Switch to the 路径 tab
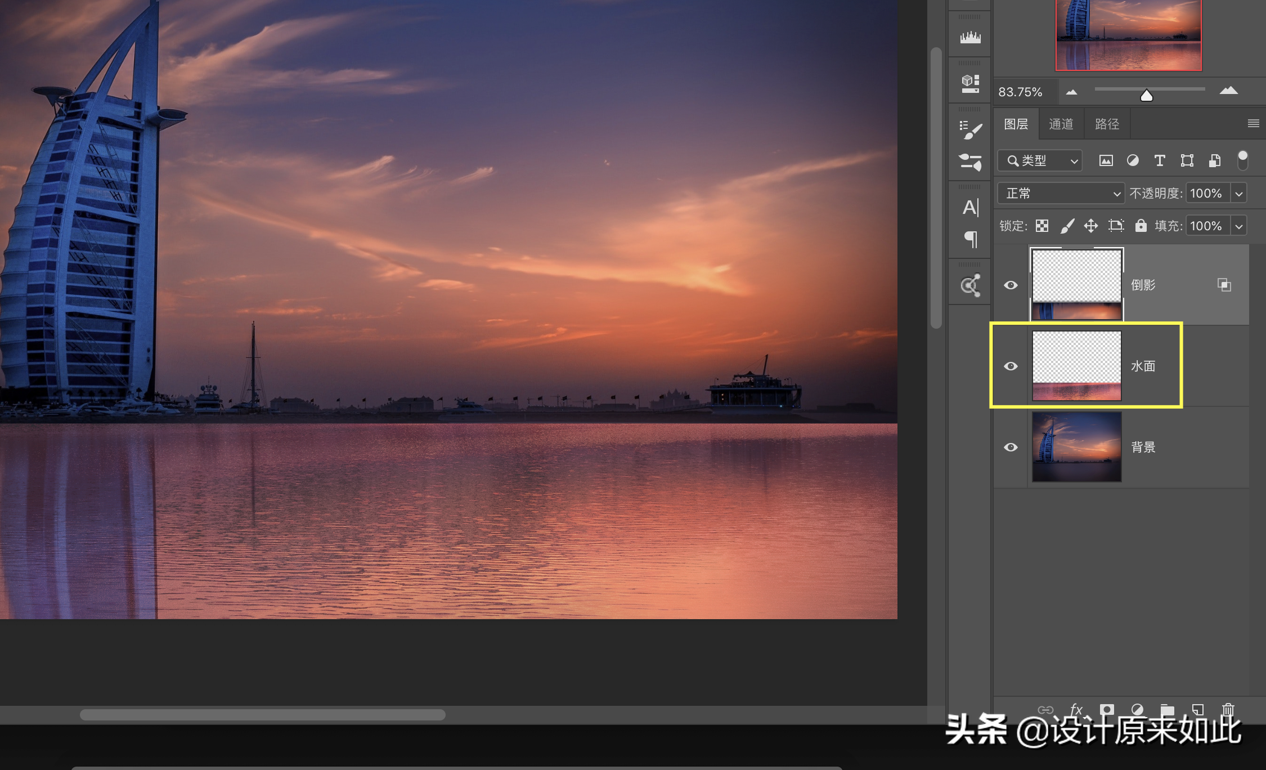1266x770 pixels. coord(1107,124)
